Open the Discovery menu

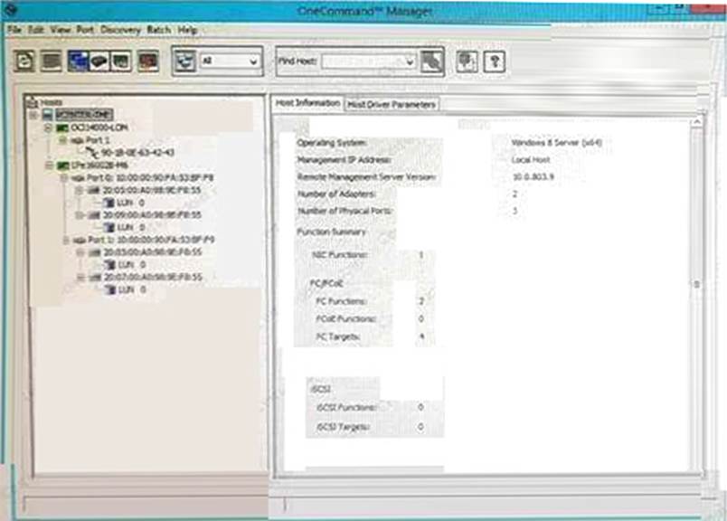(x=120, y=30)
